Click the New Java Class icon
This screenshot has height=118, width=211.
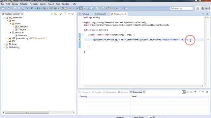coord(55,8)
